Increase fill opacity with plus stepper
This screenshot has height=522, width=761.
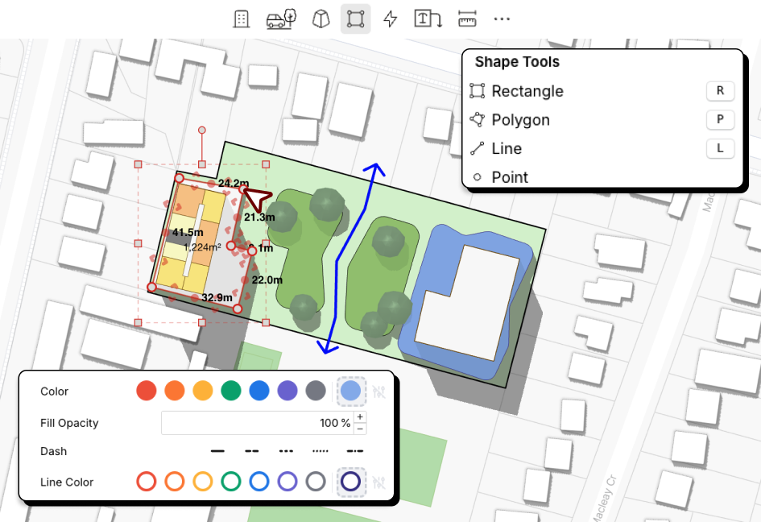click(x=360, y=417)
